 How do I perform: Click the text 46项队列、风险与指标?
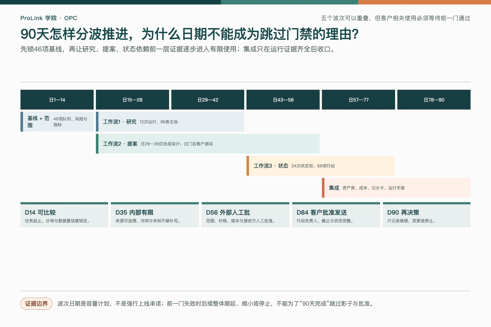pos(70,122)
